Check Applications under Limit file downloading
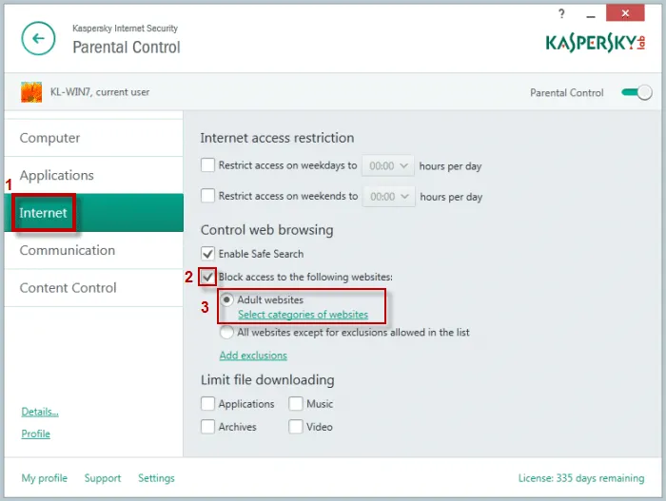Screen dimensions: 666x501 click(x=207, y=403)
